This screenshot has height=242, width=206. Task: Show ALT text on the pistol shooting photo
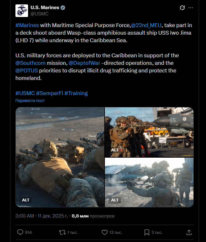pyautogui.click(x=115, y=200)
